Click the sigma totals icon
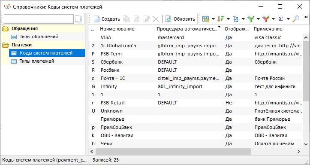Screen dimensions: 310x165 (x=281, y=19)
